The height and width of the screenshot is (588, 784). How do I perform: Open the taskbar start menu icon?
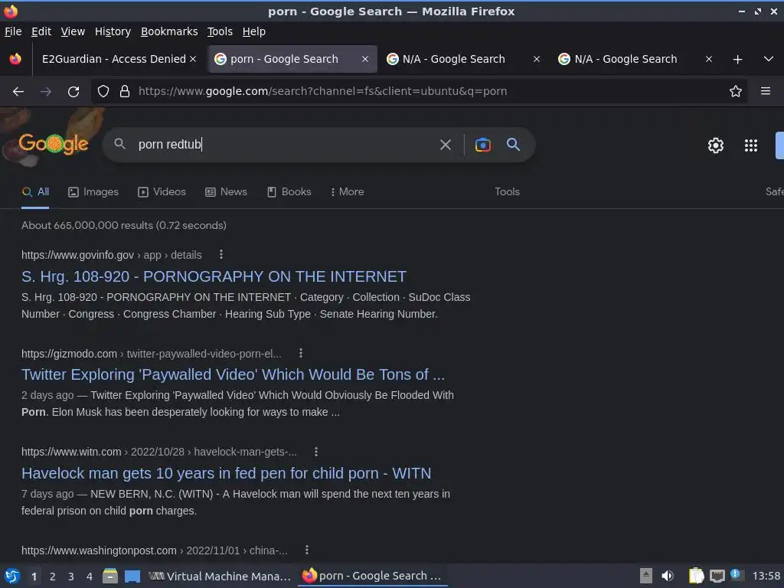(x=12, y=576)
